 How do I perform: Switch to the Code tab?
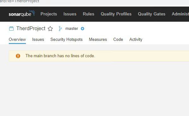pos(118,39)
